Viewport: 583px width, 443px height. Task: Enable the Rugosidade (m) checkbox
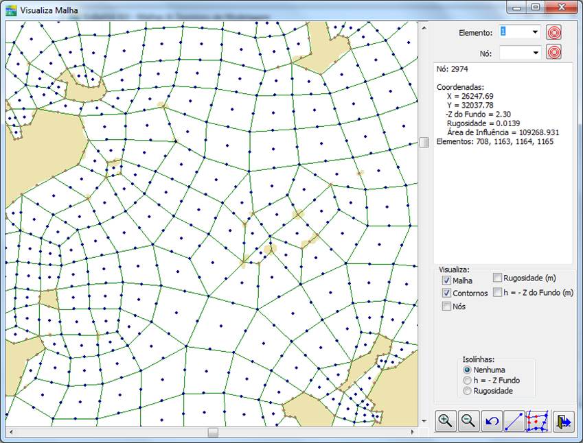497,277
